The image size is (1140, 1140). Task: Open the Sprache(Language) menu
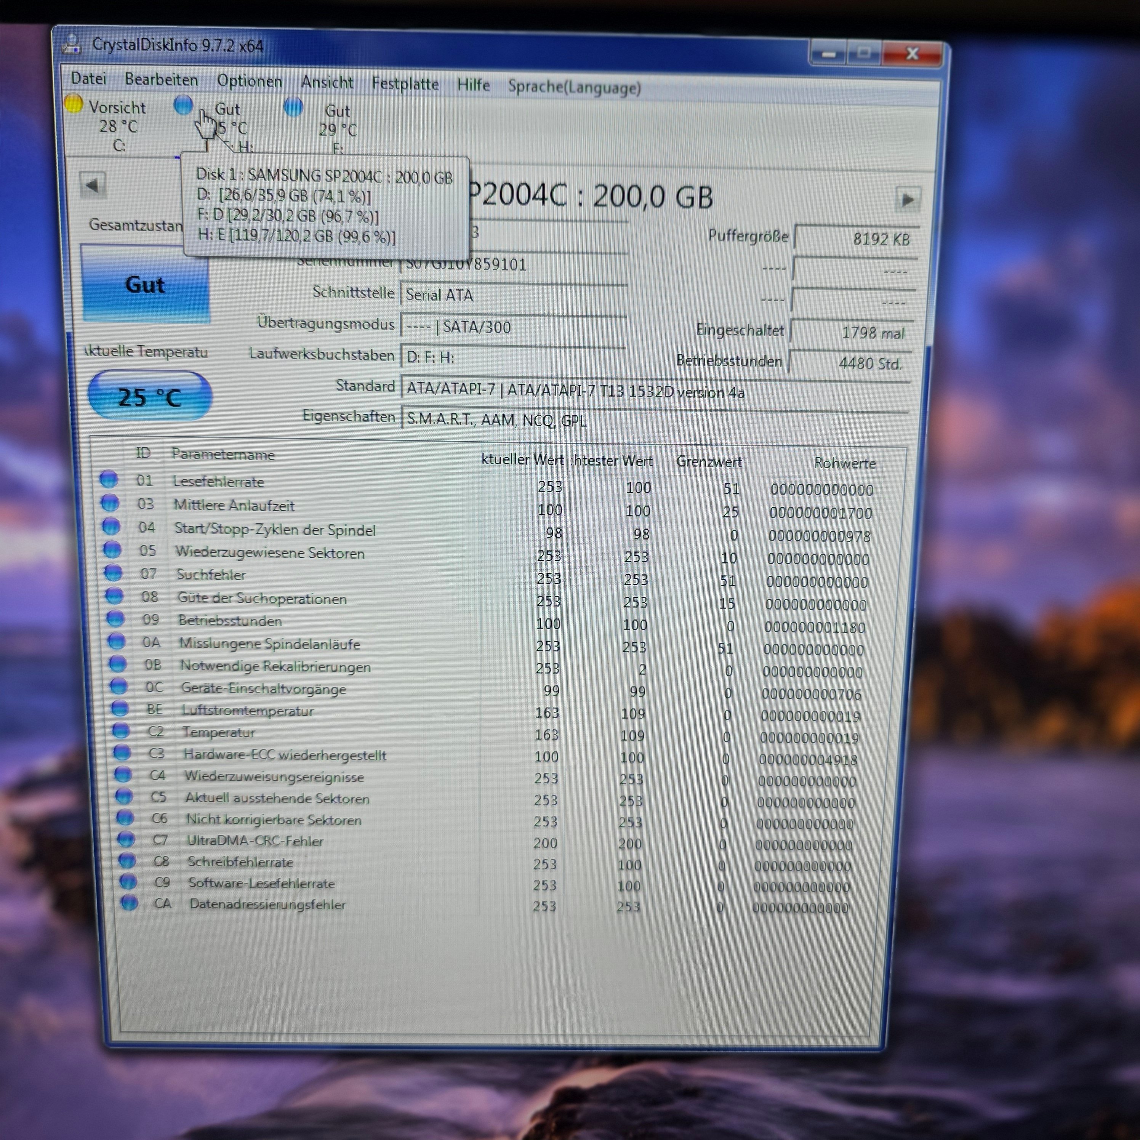tap(573, 87)
